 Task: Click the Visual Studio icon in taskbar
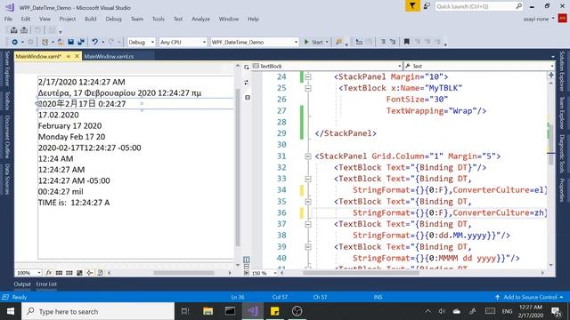point(253,311)
